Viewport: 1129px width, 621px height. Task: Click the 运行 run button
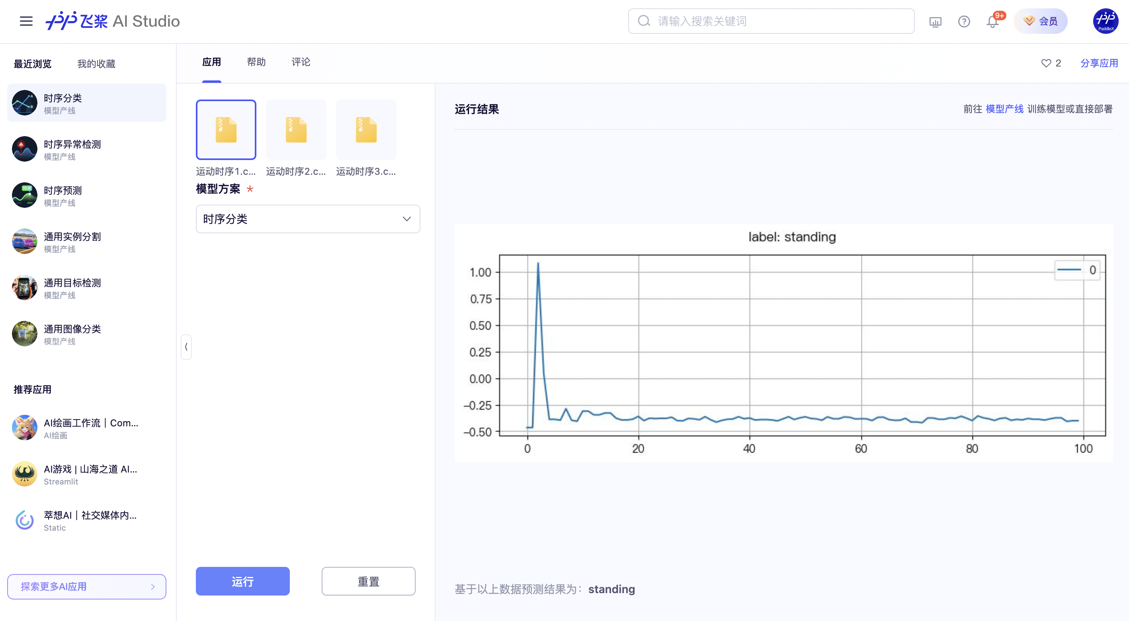pos(242,581)
